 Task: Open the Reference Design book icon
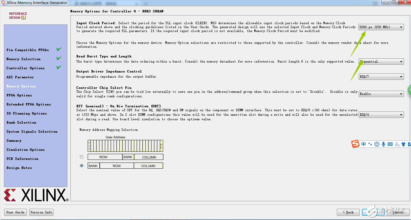click(x=24, y=18)
